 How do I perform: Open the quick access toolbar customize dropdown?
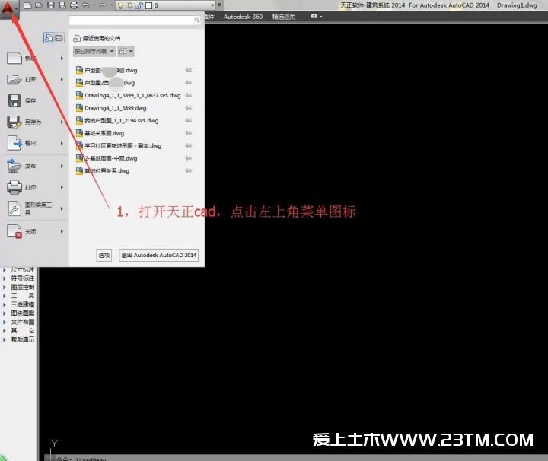coord(219,5)
